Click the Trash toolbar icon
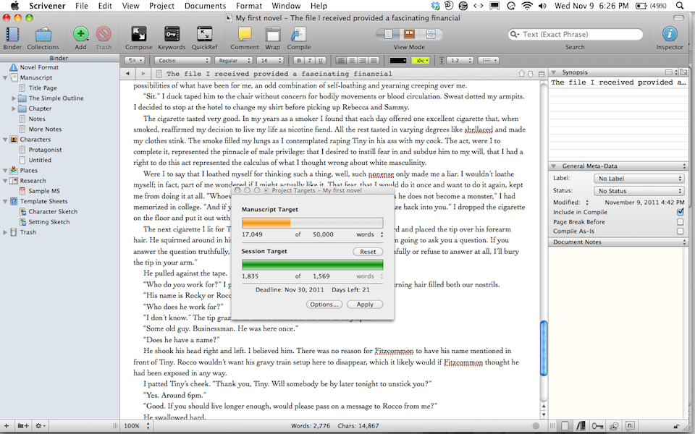 tap(104, 34)
